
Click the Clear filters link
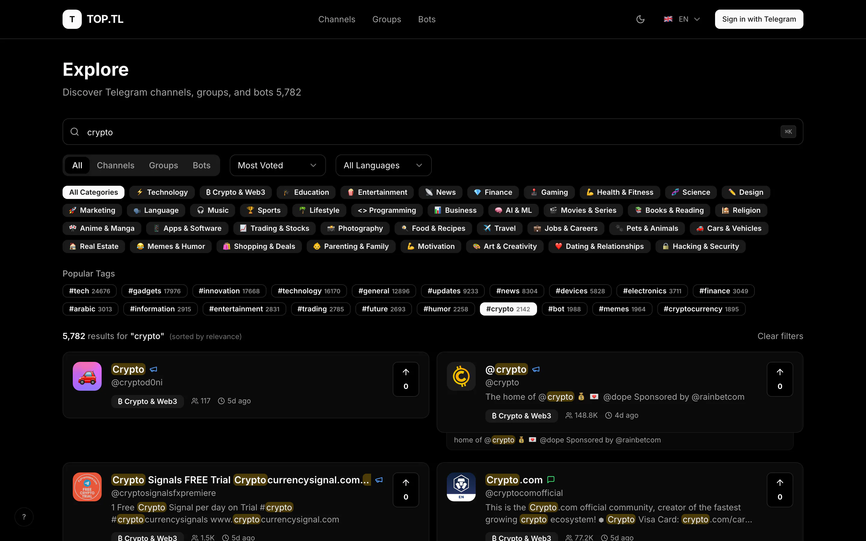coord(780,336)
